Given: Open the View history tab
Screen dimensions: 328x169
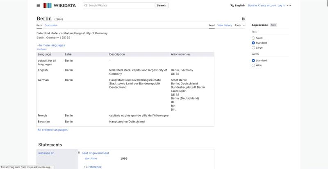Looking at the screenshot, I should pos(224,25).
